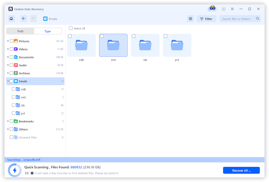Check the Emails checkbox in sidebar
This screenshot has height=182, width=269.
click(x=11, y=81)
